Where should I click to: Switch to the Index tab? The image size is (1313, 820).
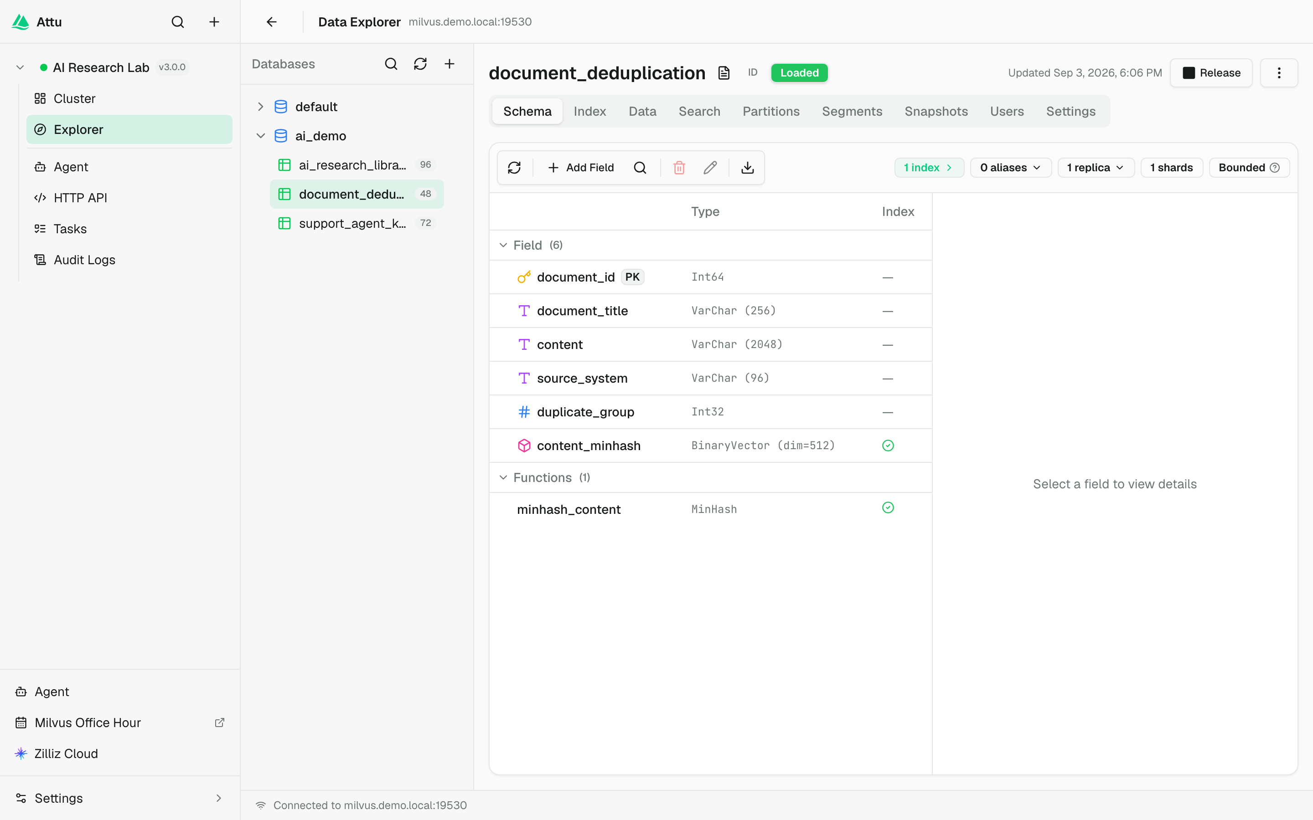590,111
